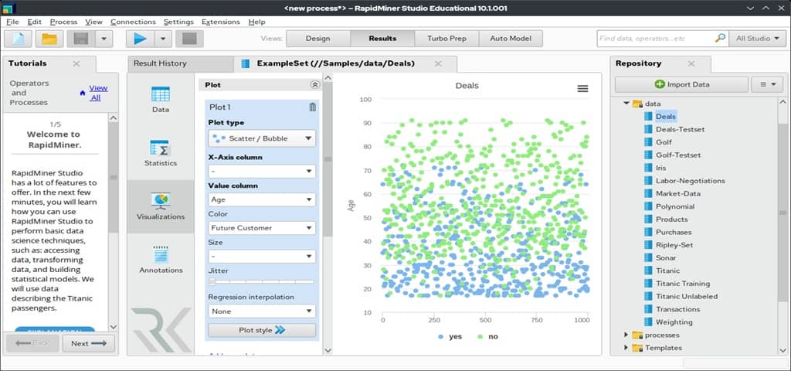Open the save options dropdown arrow
Screen dimensions: 791x371
click(104, 39)
